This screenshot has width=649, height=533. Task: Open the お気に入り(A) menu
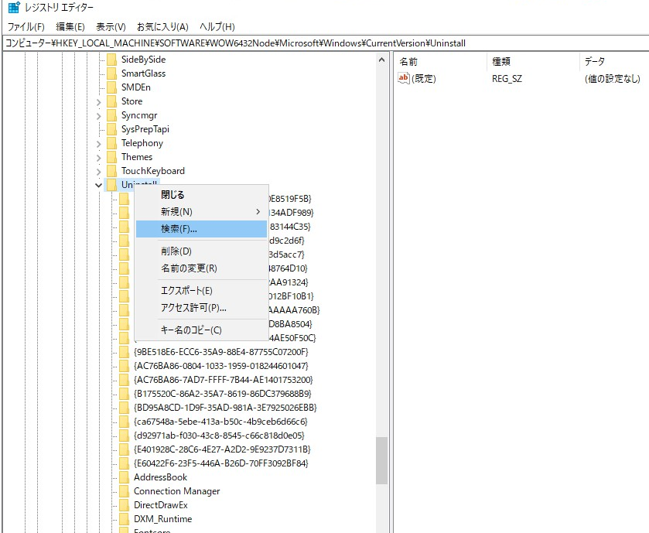(x=162, y=27)
